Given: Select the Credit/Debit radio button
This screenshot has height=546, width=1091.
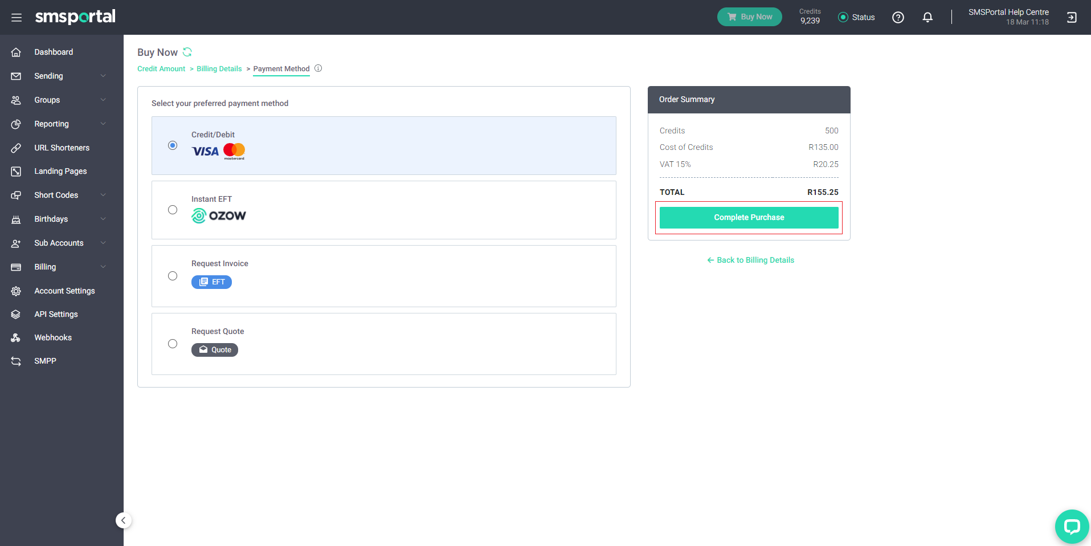Looking at the screenshot, I should pyautogui.click(x=173, y=145).
